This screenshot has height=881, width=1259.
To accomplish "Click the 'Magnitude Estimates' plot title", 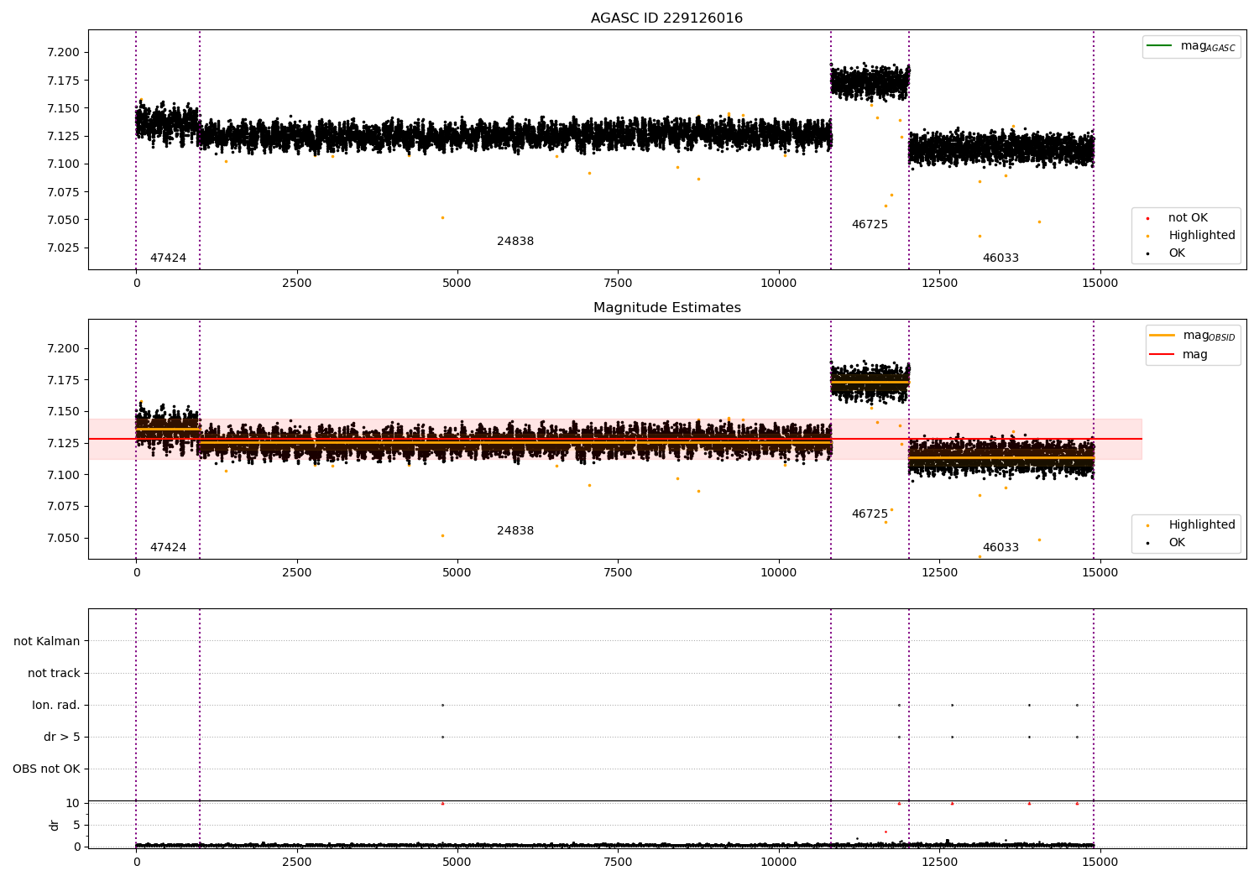I will (666, 308).
